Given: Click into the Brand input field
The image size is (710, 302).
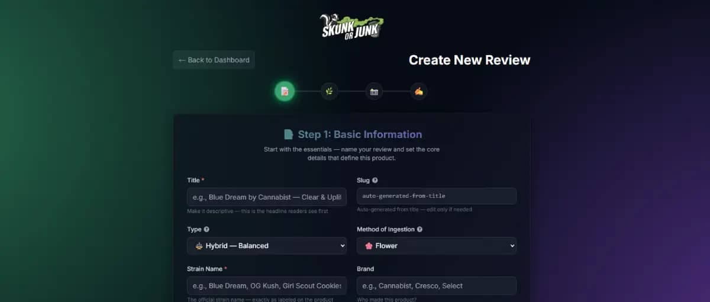Looking at the screenshot, I should [436, 285].
